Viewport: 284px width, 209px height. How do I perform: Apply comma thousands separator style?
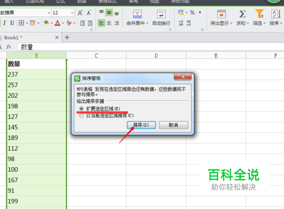(200, 12)
